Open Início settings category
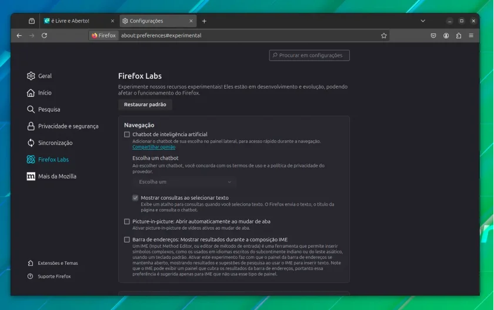This screenshot has height=310, width=494. click(39, 93)
